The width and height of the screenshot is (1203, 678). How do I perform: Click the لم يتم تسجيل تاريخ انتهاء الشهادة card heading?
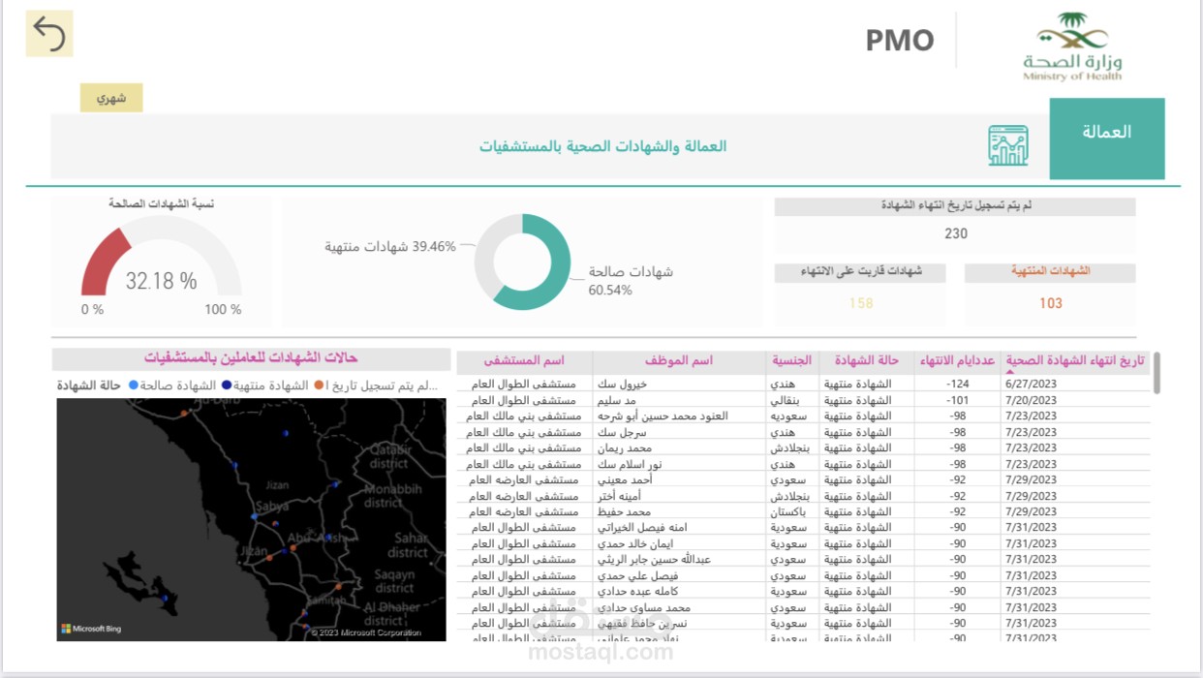coord(956,206)
